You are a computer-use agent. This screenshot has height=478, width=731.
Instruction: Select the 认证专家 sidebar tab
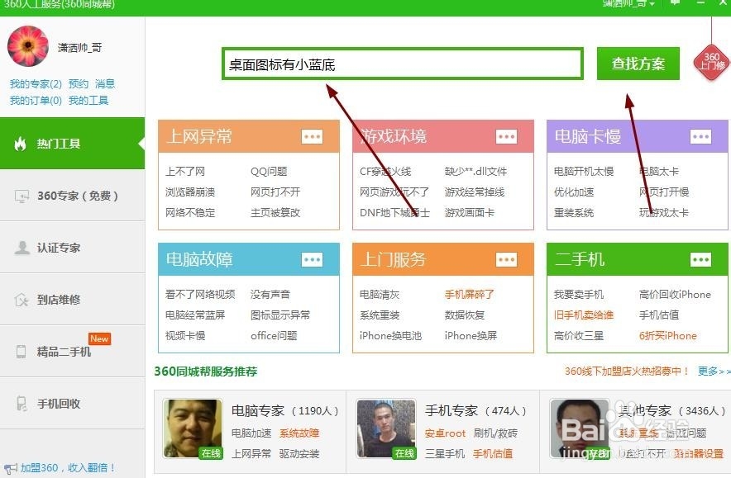[72, 248]
